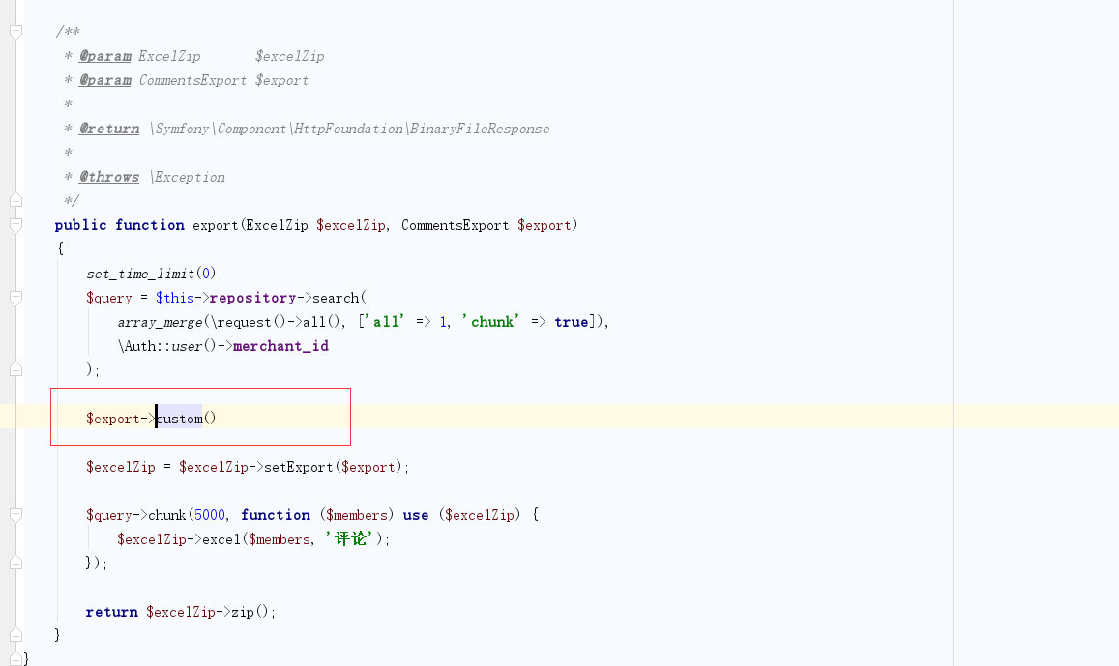Screen dimensions: 1119x666
Task: Place cursor on the custom() method call
Action: pyautogui.click(x=179, y=419)
